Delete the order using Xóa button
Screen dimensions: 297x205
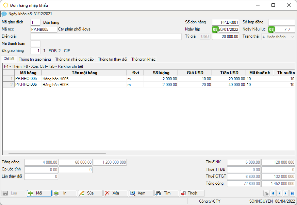(x=116, y=193)
